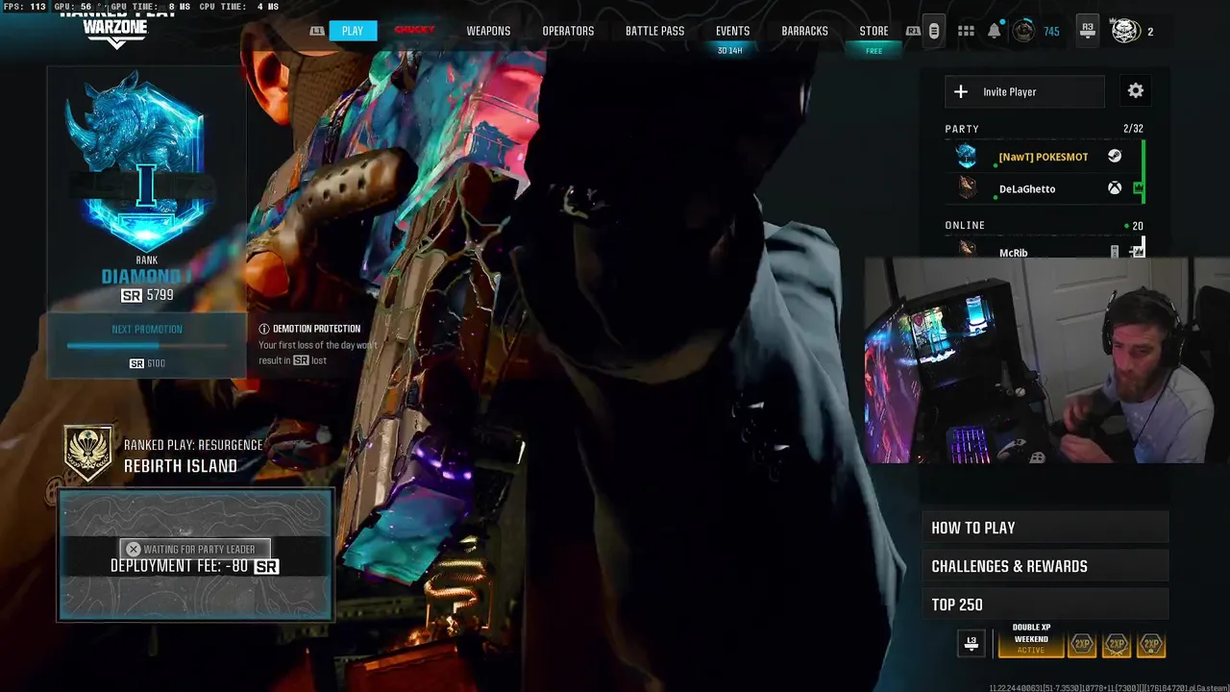Open the skull emblem social icon
This screenshot has width=1230, height=692.
(x=1125, y=32)
